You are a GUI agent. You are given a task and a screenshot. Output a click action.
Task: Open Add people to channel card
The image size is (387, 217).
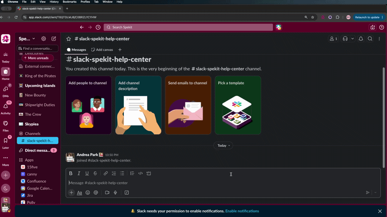[x=89, y=105]
